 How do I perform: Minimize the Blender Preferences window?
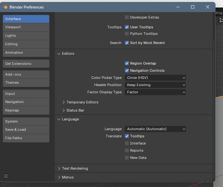(178, 7)
